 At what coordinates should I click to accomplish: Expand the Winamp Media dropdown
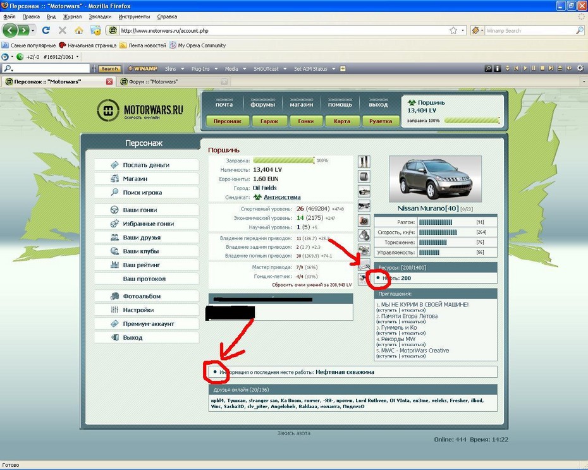235,68
